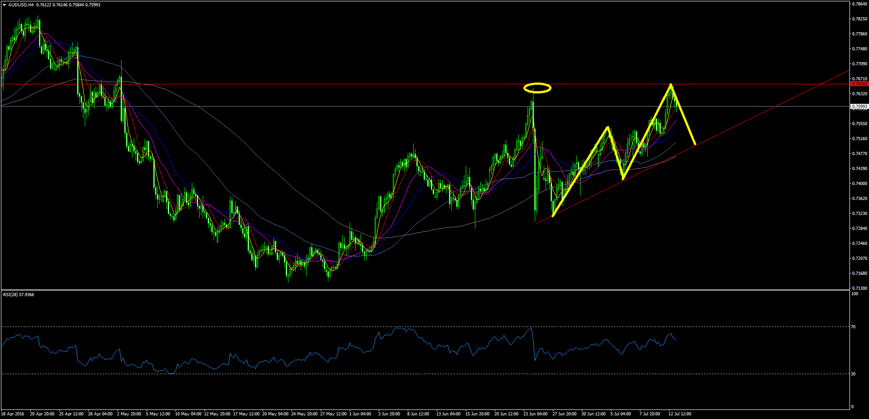Click the 27 May 12:00 date label
This screenshot has height=419, width=869.
click(x=333, y=414)
